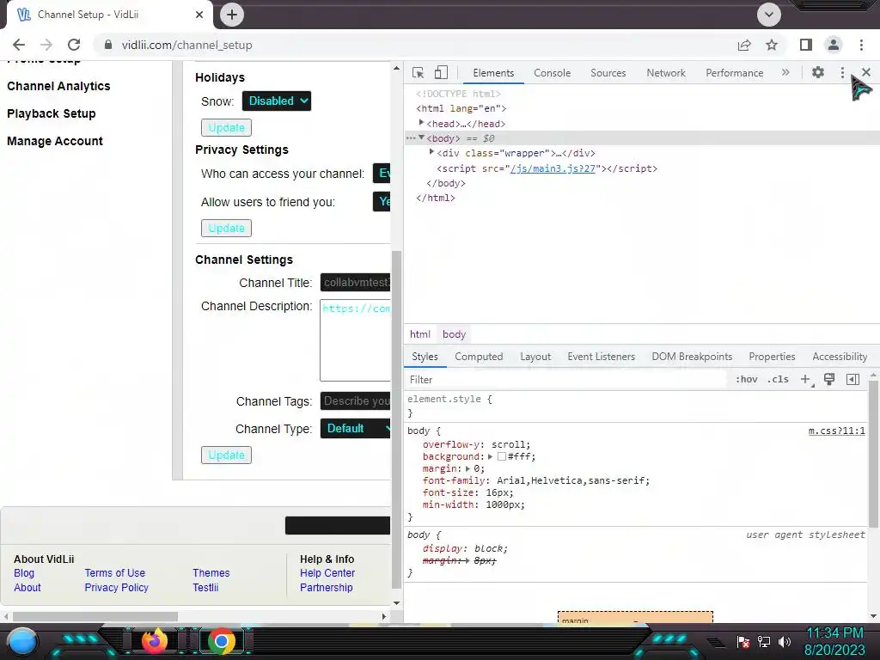The height and width of the screenshot is (660, 880).
Task: Open Manage Account sidebar link
Action: [x=54, y=141]
